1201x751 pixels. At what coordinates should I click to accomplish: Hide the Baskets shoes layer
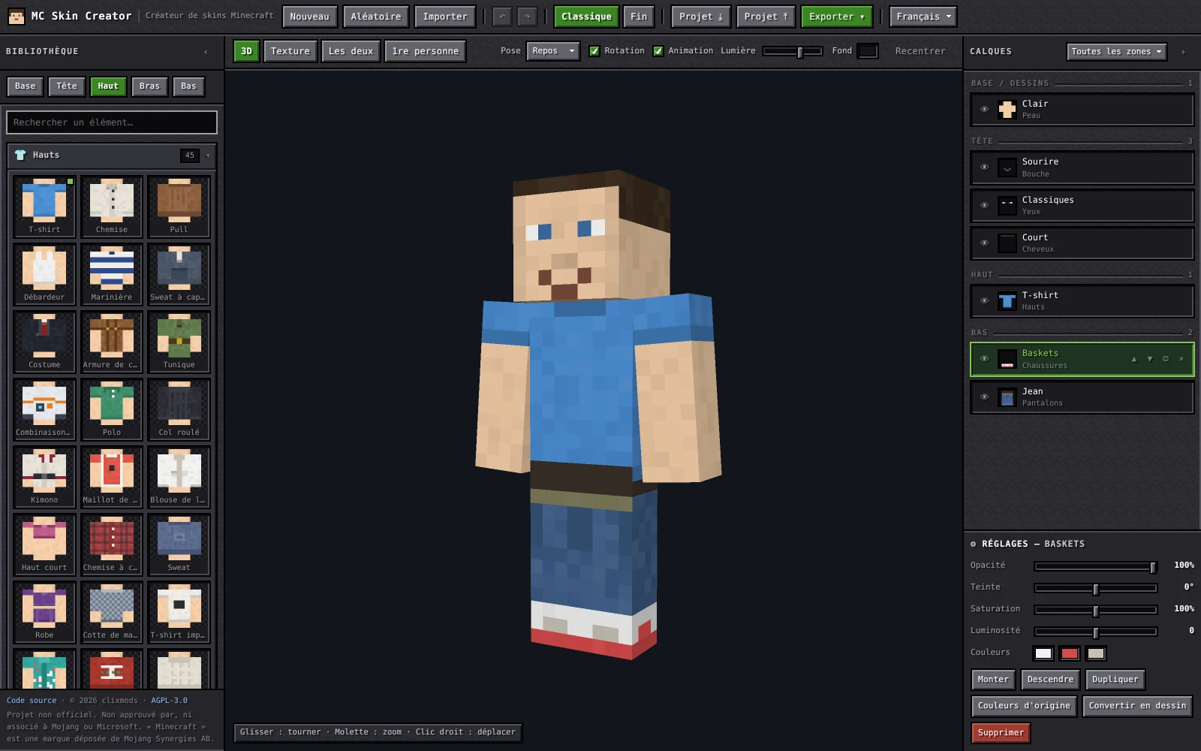pos(984,359)
